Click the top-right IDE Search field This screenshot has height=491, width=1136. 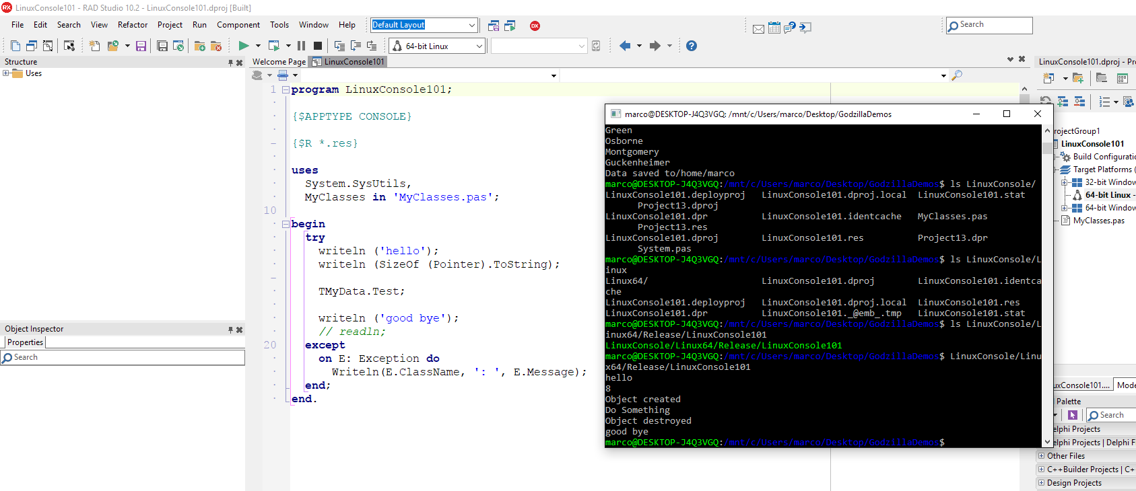989,26
